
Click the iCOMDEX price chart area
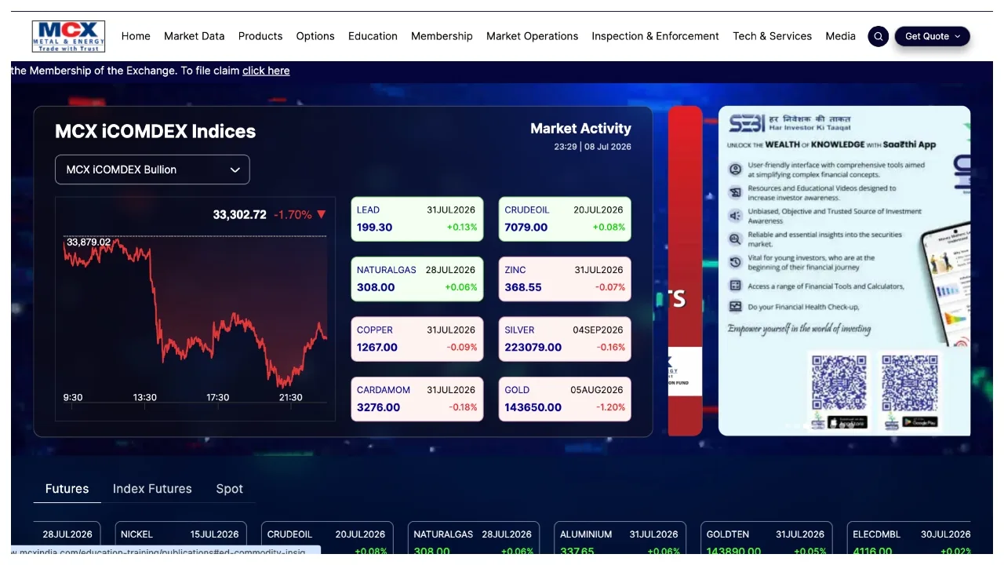point(195,309)
